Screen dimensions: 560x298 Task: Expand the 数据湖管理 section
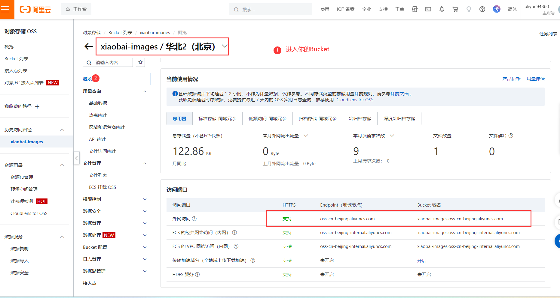(145, 271)
